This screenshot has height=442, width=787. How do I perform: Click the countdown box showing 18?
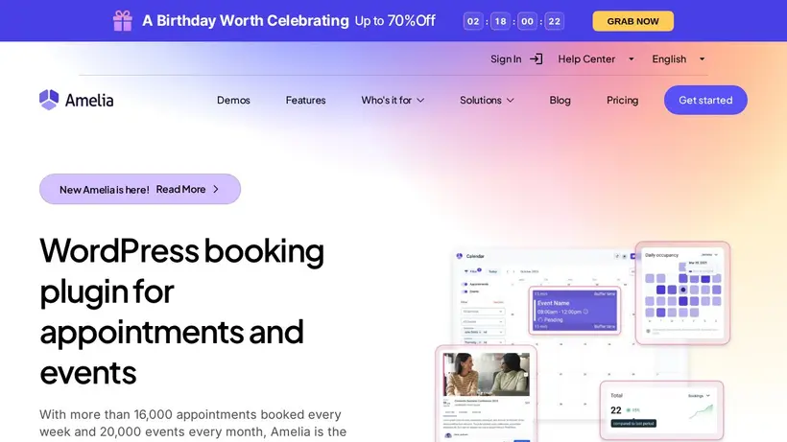500,21
